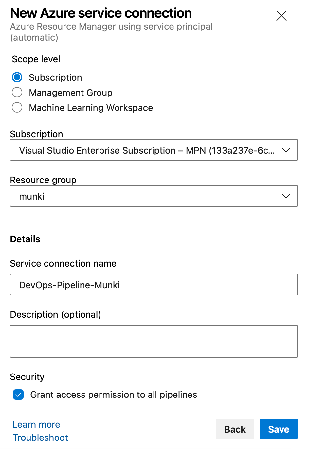Uncheck the Grant access permission checkbox
The width and height of the screenshot is (309, 449).
tap(18, 395)
